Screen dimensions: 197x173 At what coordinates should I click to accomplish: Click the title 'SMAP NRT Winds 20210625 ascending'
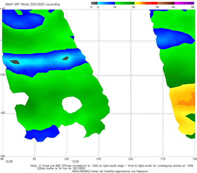coord(32,4)
